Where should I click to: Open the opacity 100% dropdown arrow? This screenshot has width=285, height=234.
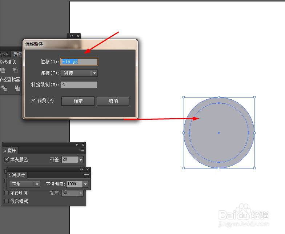click(x=85, y=184)
